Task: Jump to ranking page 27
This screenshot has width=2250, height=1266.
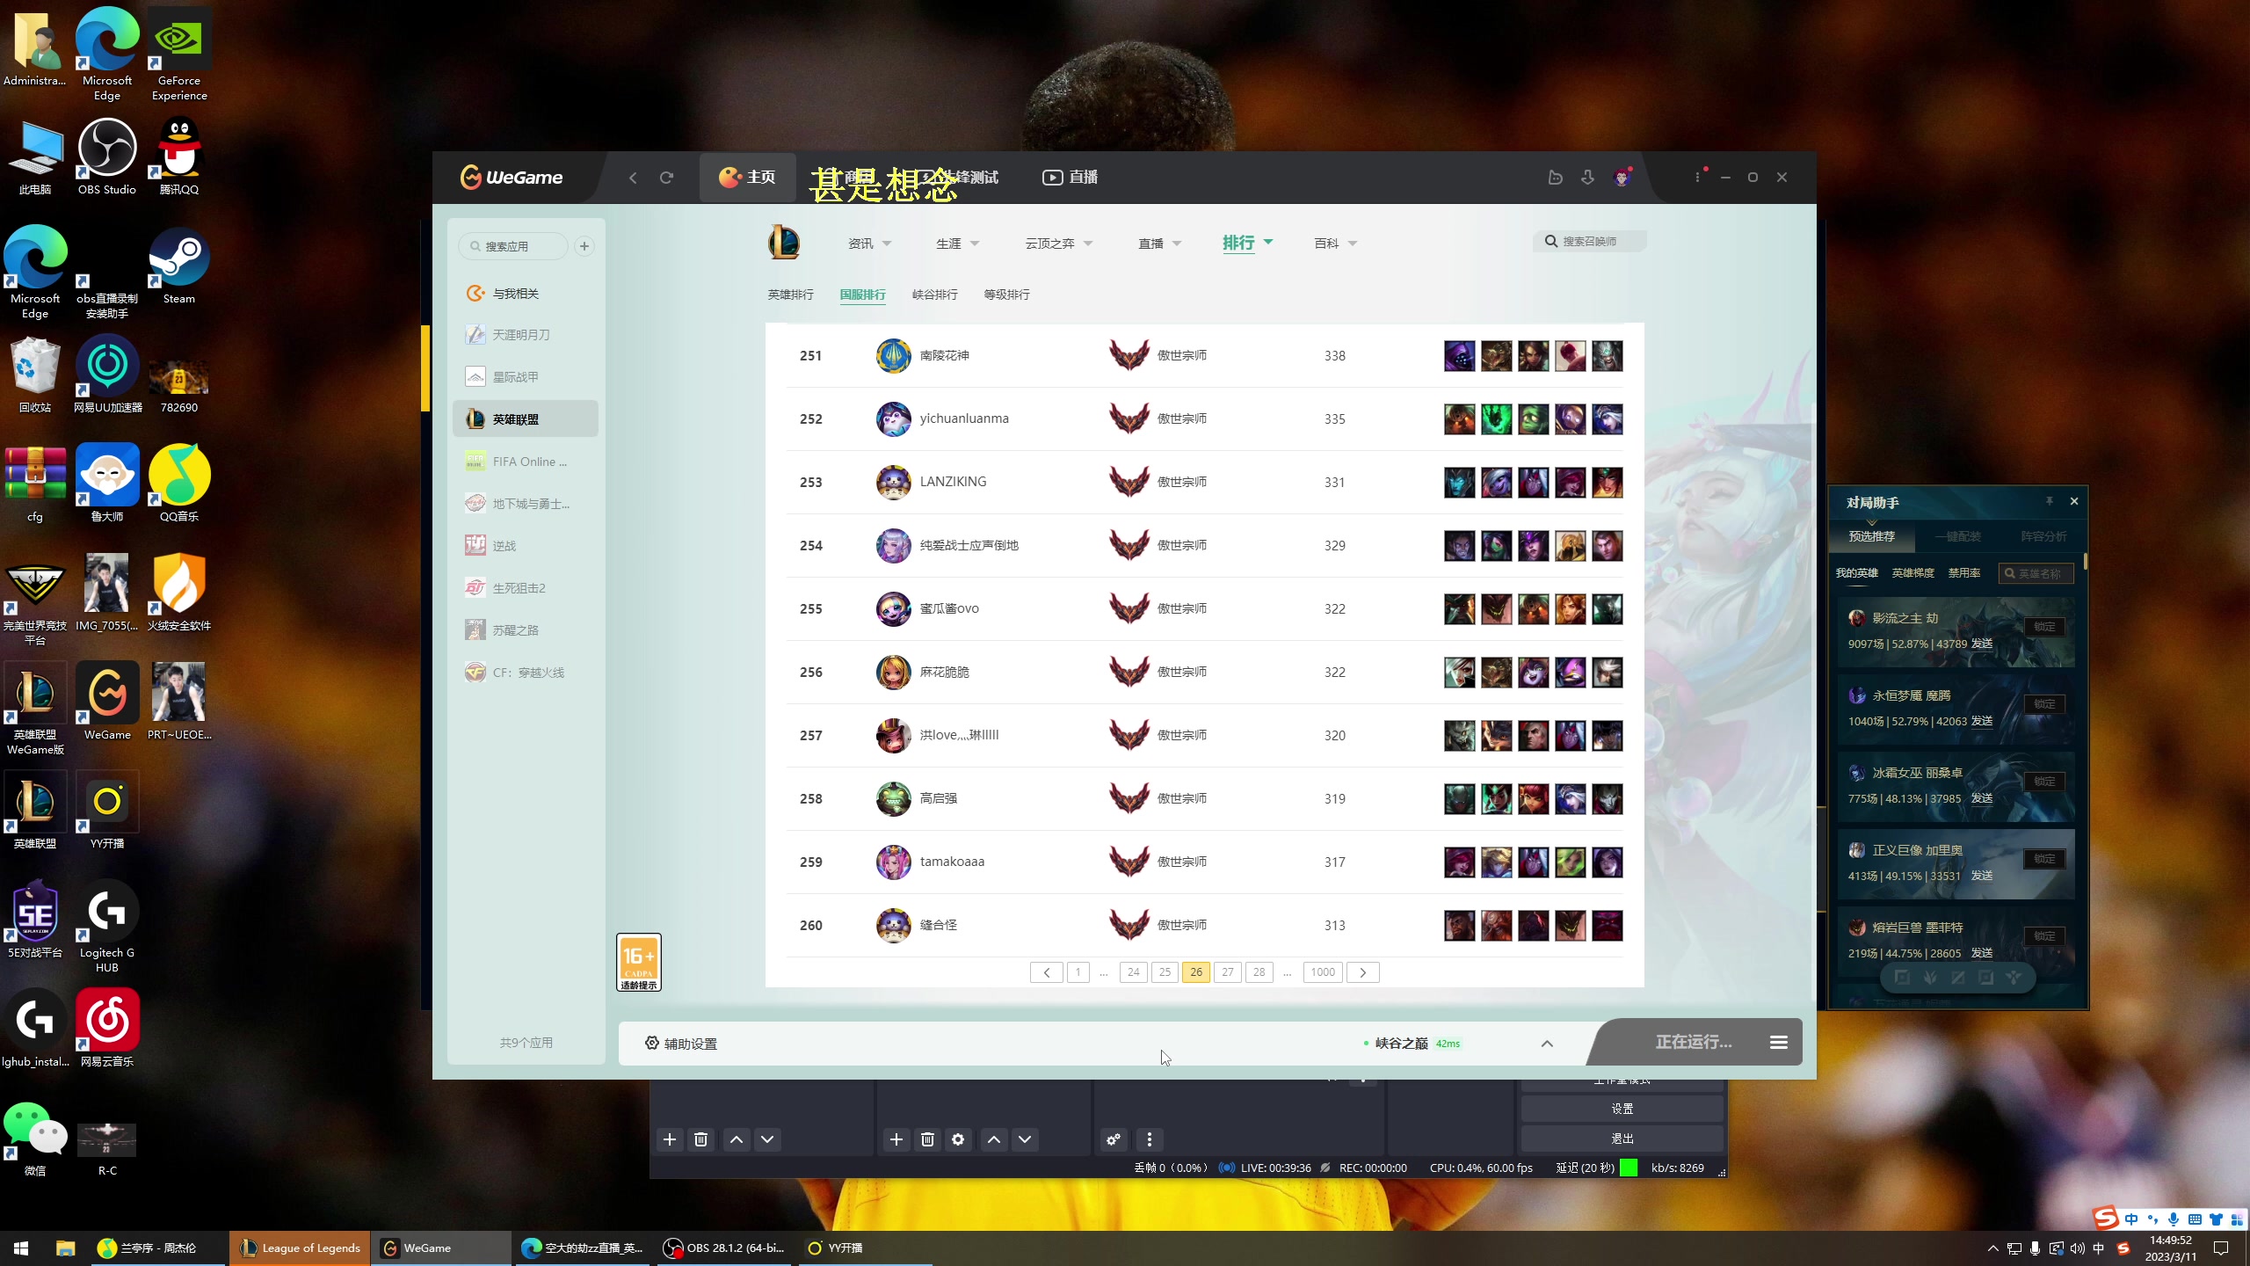Action: 1228,971
